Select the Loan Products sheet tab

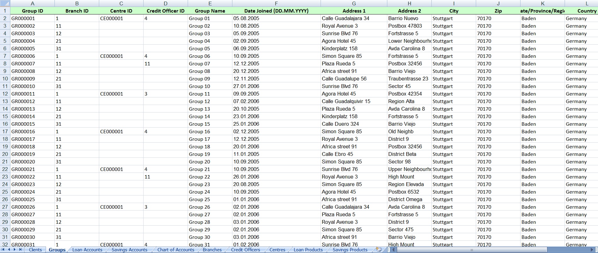click(x=308, y=250)
